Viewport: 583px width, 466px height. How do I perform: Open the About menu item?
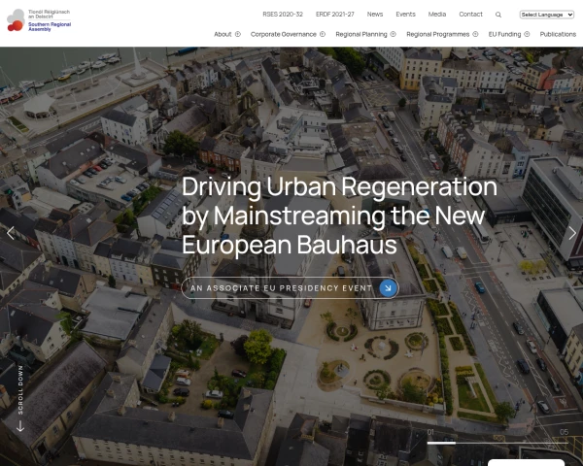223,34
